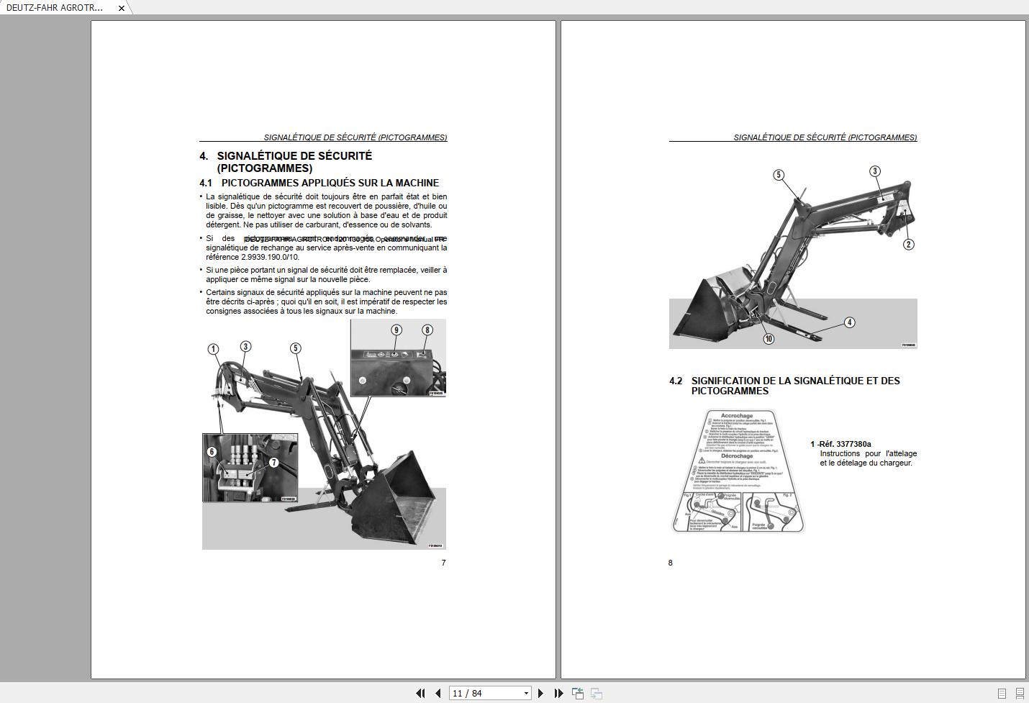Select the DEUTZ-FAHR AGROTR... document tab
Image resolution: width=1029 pixels, height=703 pixels.
pyautogui.click(x=55, y=8)
